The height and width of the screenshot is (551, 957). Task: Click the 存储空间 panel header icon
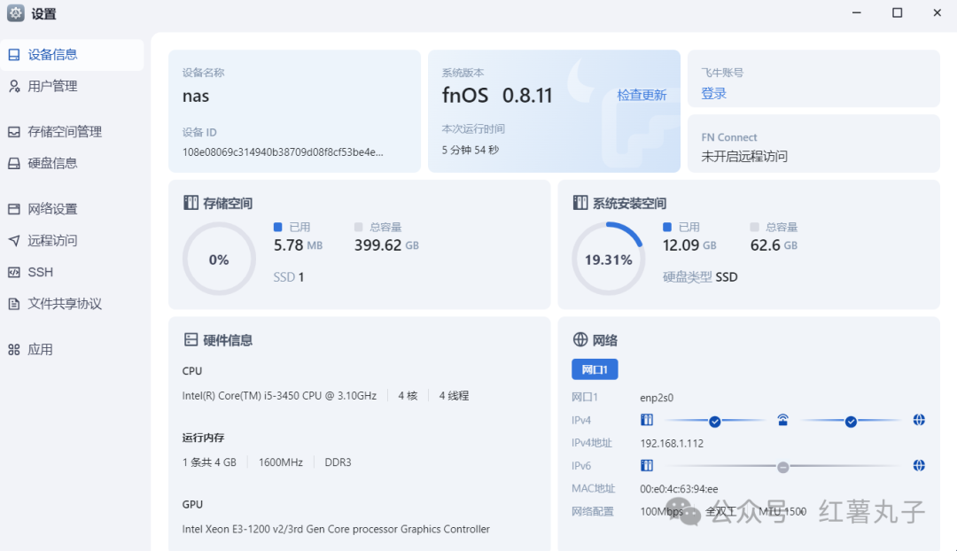pyautogui.click(x=191, y=203)
